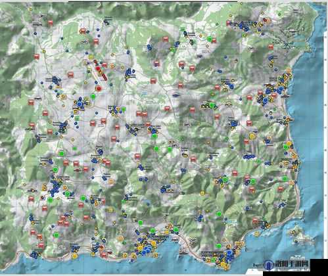Click the blue circular watermark logo
The height and width of the screenshot is (276, 328).
[269, 265]
